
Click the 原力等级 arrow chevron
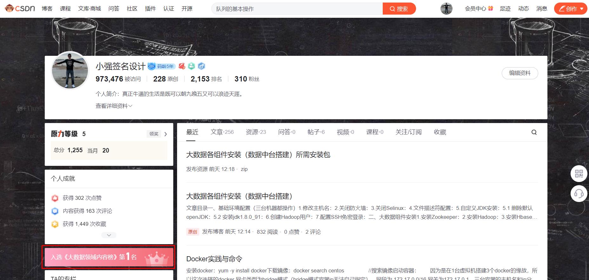coord(165,134)
